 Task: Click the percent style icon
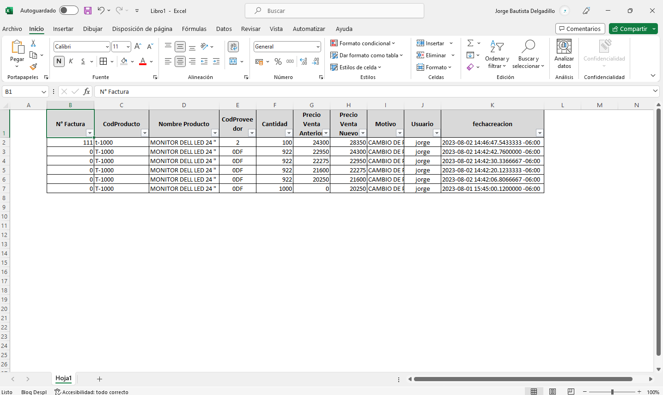pos(278,61)
